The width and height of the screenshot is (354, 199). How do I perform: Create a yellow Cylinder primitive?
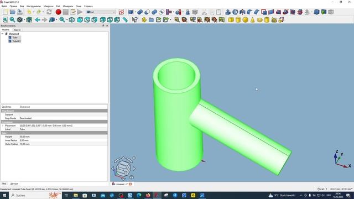(238, 20)
